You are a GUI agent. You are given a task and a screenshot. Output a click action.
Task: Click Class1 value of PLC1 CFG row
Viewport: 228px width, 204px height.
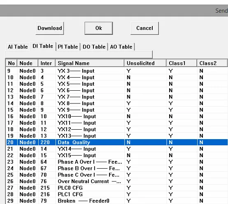(x=171, y=194)
